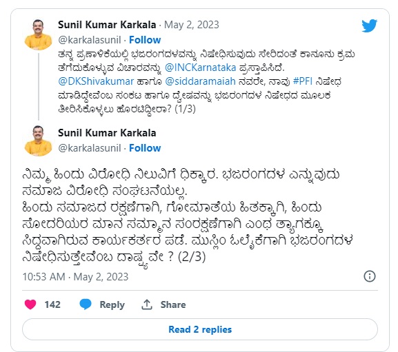Click the May 2, 2023 date on the first tweet
The width and height of the screenshot is (398, 352).
coord(192,25)
